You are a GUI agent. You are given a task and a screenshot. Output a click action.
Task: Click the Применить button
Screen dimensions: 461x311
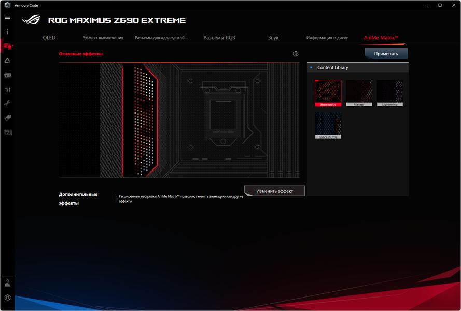coord(386,54)
